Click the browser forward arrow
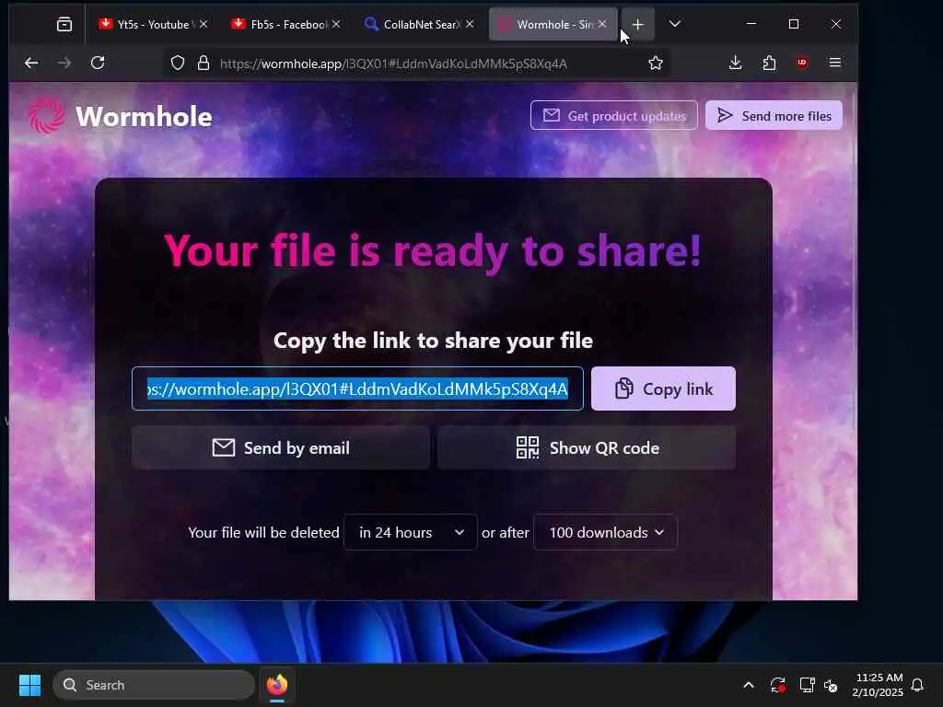 [64, 64]
